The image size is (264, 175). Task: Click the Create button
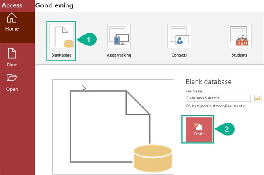coord(199,129)
